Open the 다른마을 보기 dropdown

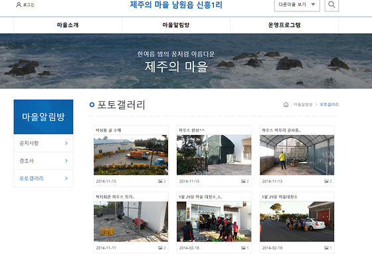[297, 5]
